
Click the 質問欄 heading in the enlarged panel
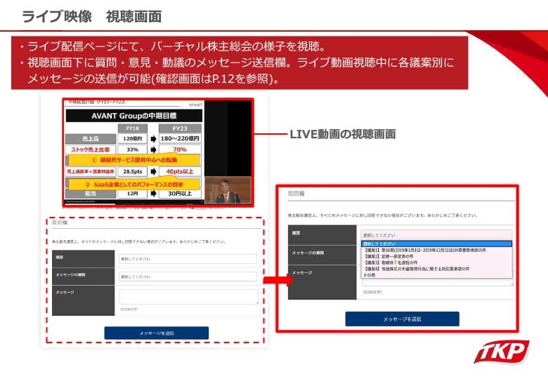click(296, 193)
